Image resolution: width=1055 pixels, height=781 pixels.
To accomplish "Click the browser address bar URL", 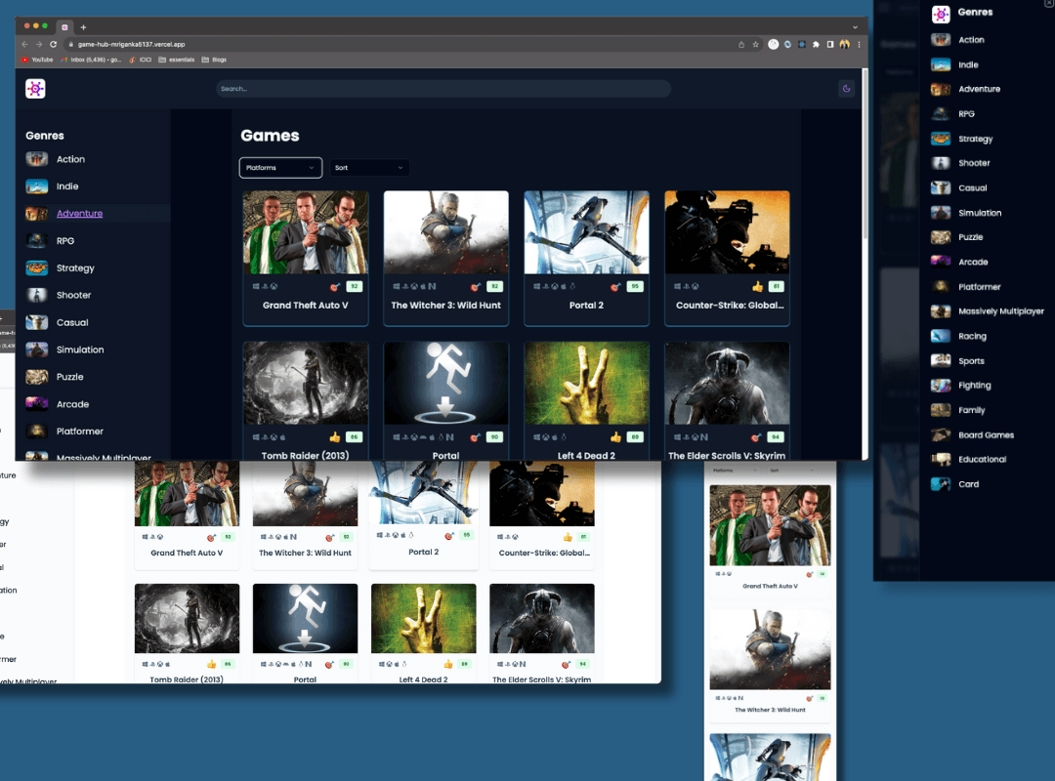I will click(x=131, y=44).
